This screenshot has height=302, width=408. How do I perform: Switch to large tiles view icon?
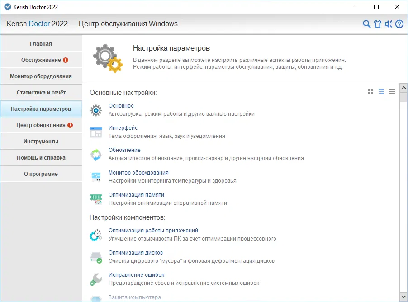click(x=370, y=91)
